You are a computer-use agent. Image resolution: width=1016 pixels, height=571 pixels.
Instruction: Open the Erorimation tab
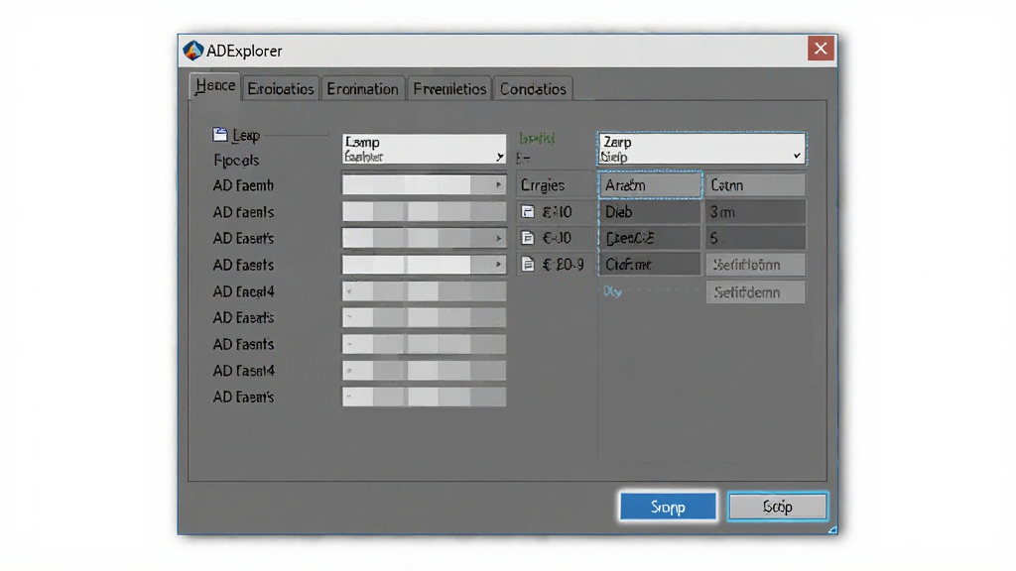tap(362, 88)
